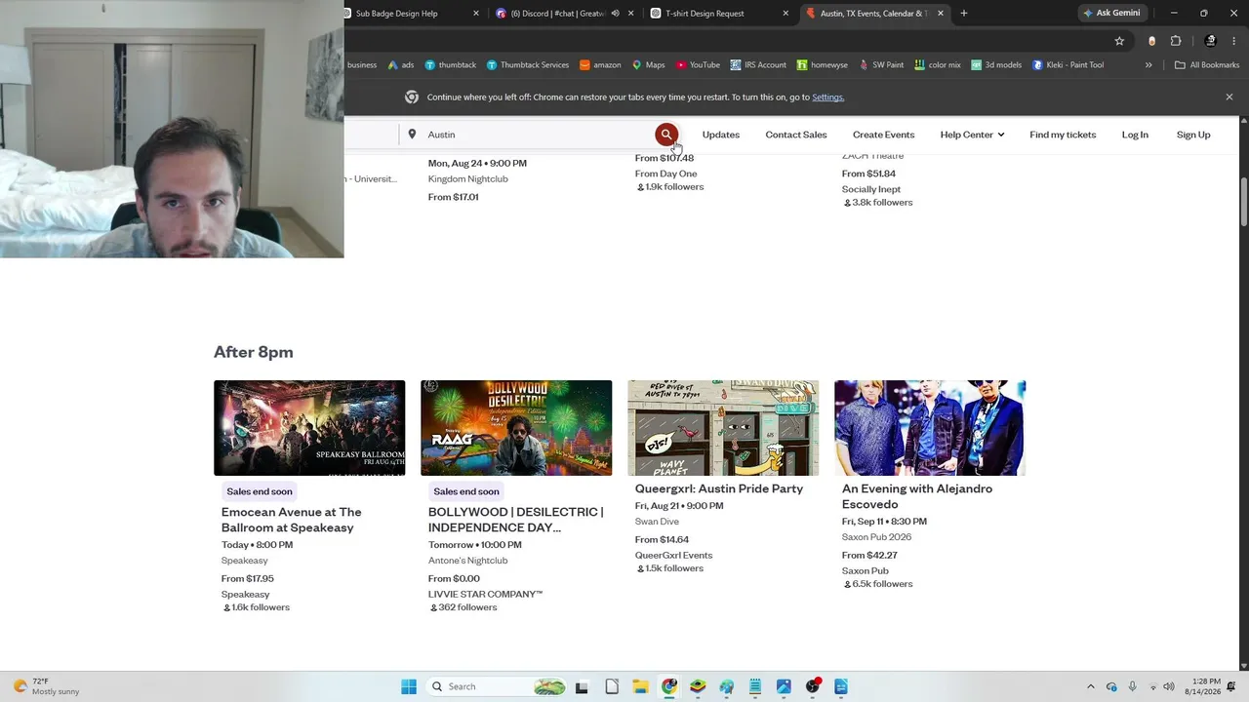Click the Log In link
The image size is (1249, 702).
[1135, 135]
